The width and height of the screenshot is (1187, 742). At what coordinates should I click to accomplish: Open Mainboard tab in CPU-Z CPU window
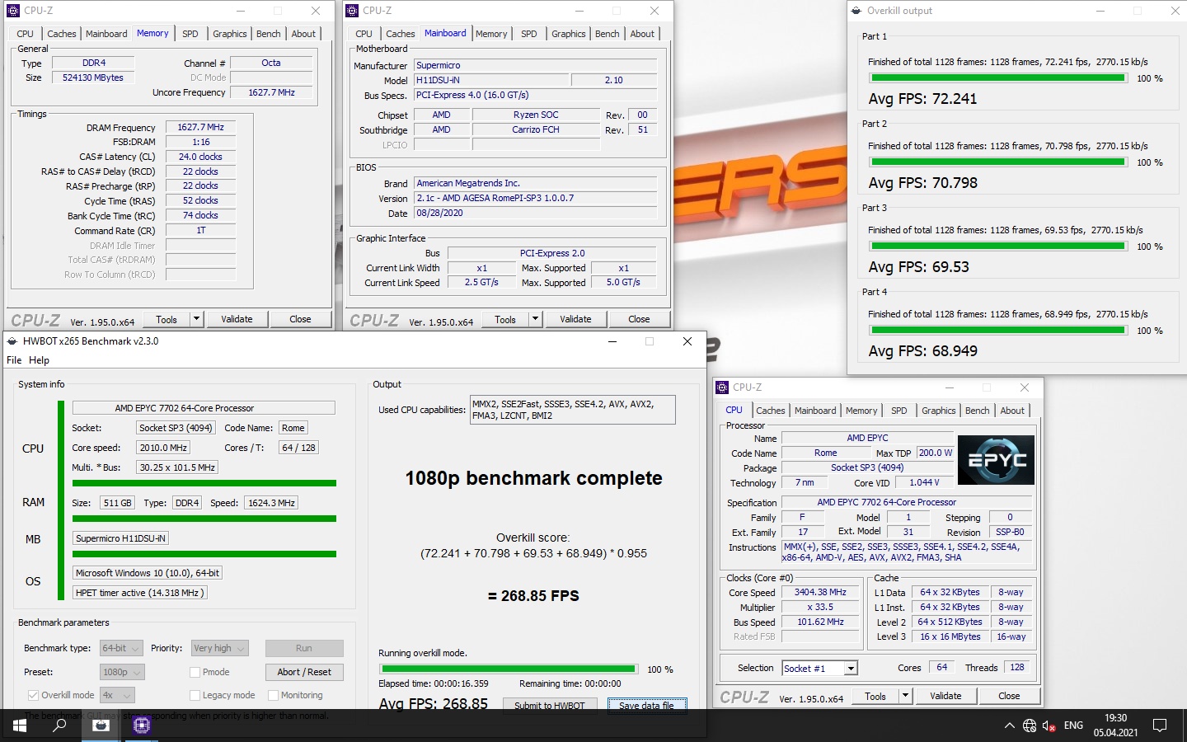815,411
